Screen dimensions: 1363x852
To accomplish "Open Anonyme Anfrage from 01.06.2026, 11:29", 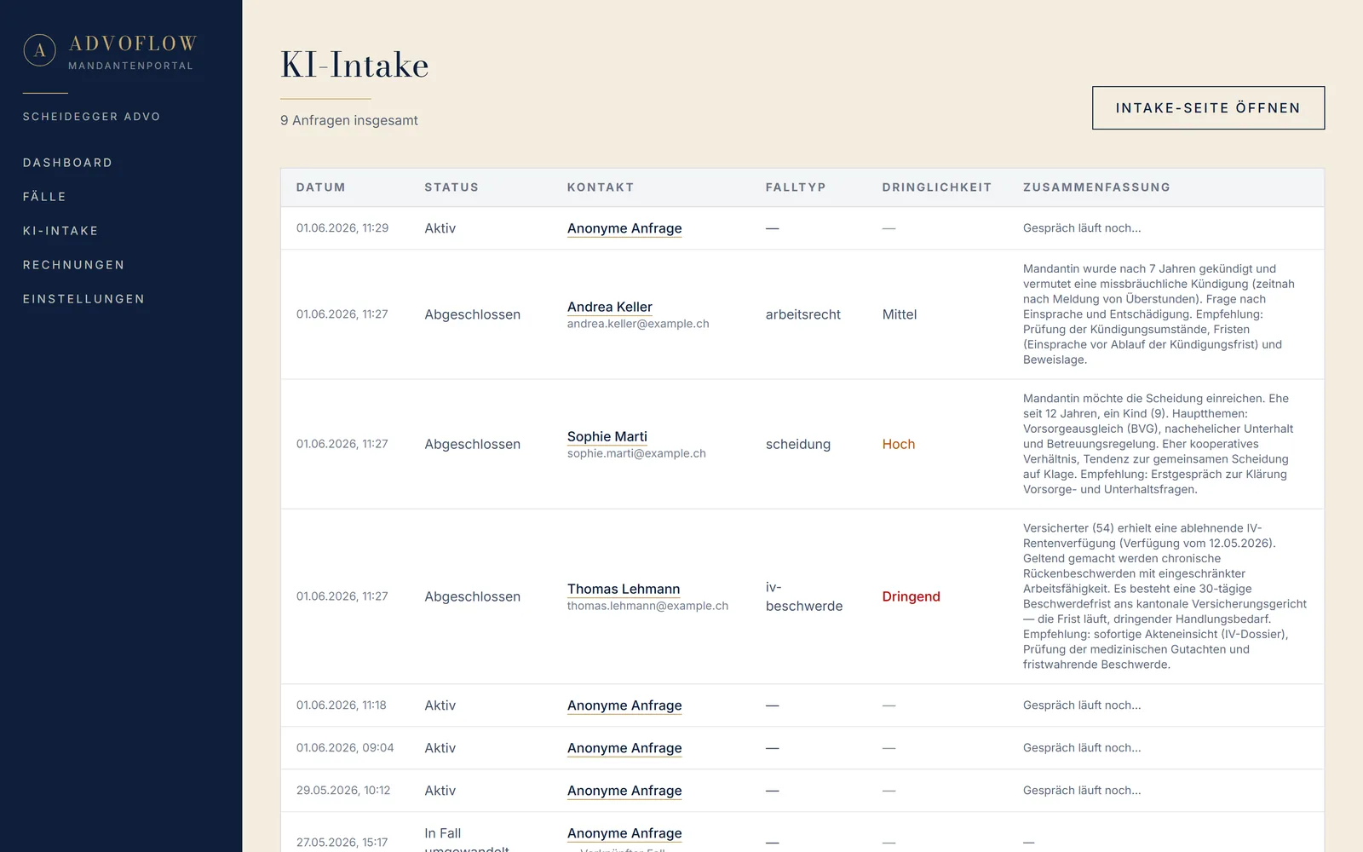I will tap(624, 228).
